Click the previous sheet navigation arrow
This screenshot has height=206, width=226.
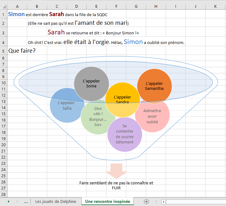point(8,201)
